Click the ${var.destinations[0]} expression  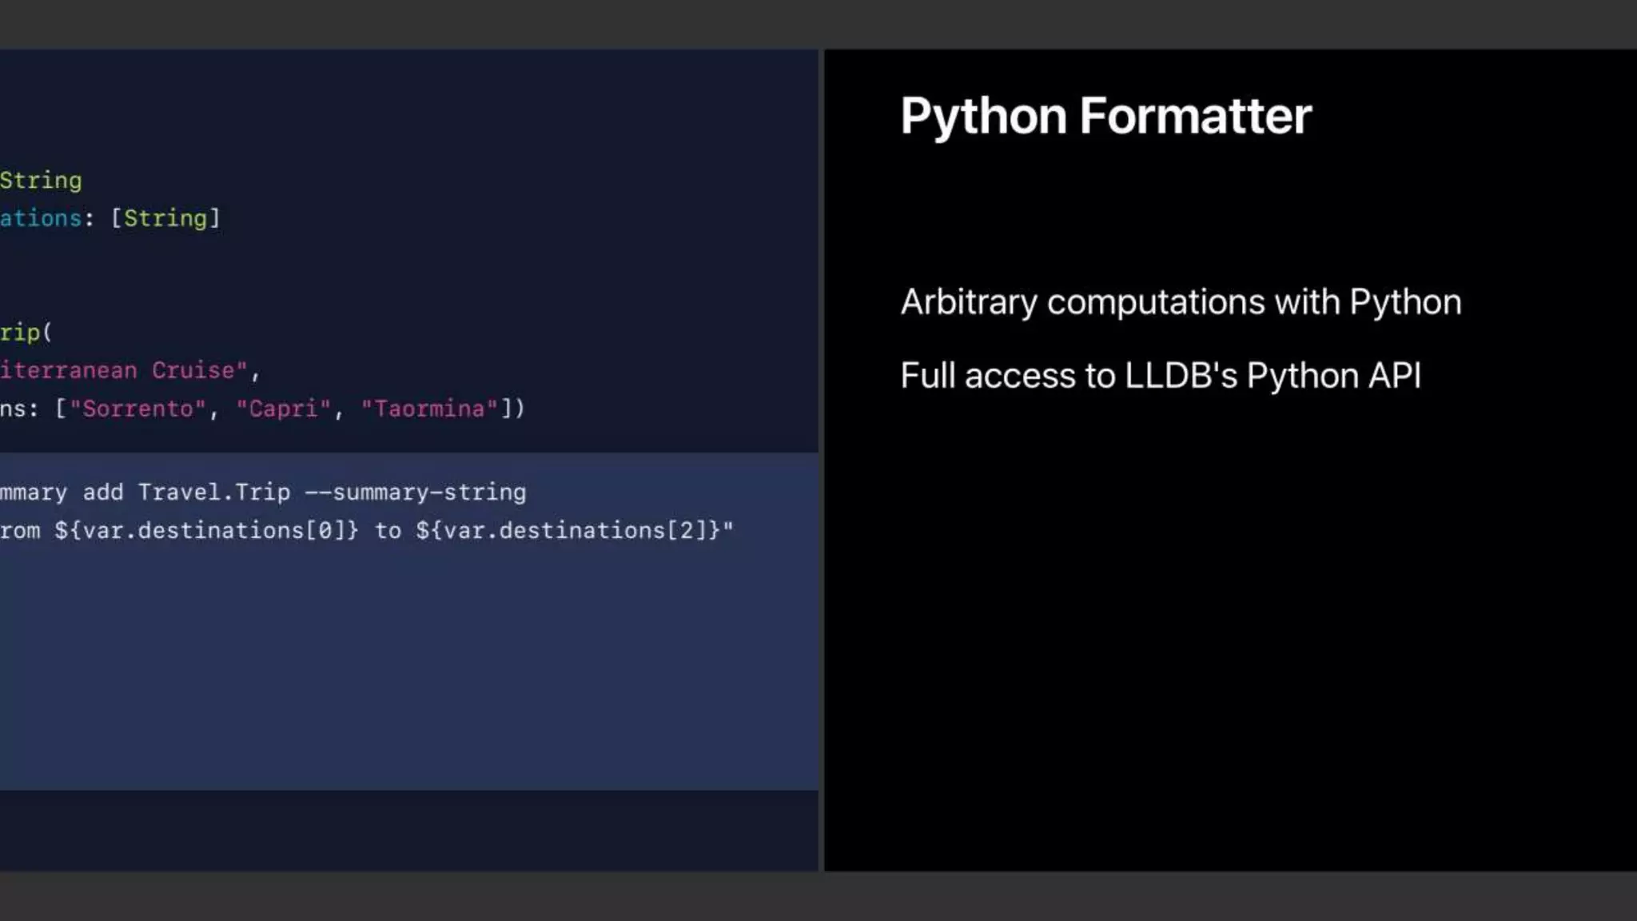tap(206, 531)
